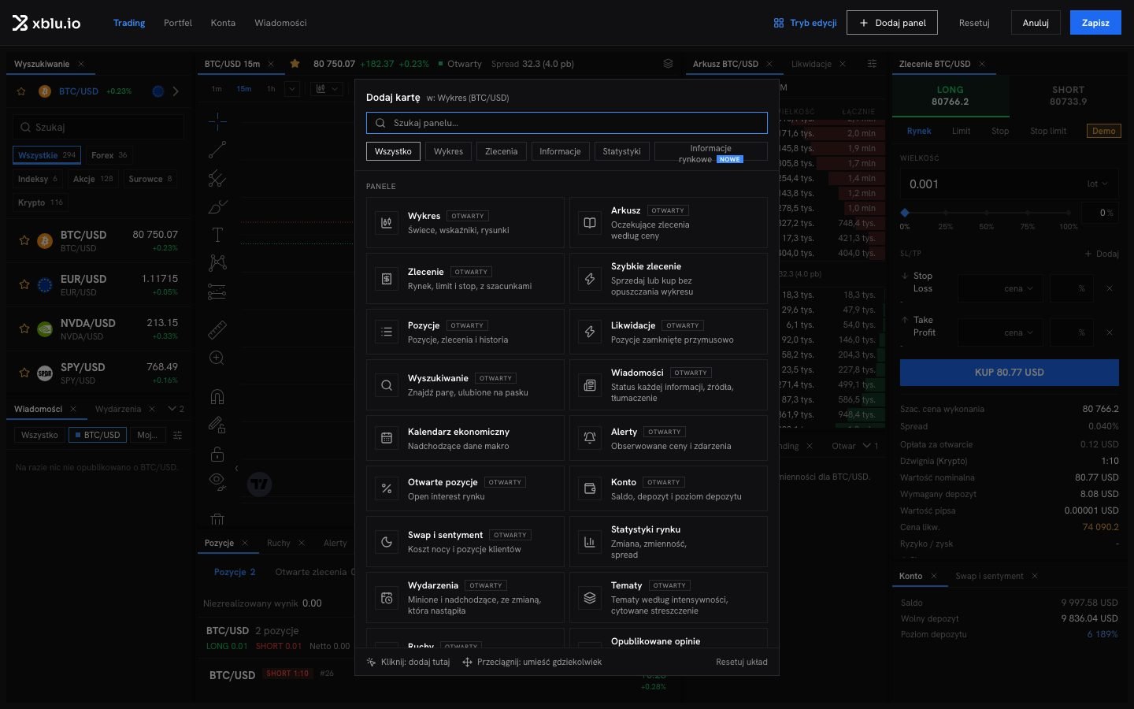Image resolution: width=1134 pixels, height=709 pixels.
Task: Select the trend line drawing tool
Action: [x=217, y=149]
